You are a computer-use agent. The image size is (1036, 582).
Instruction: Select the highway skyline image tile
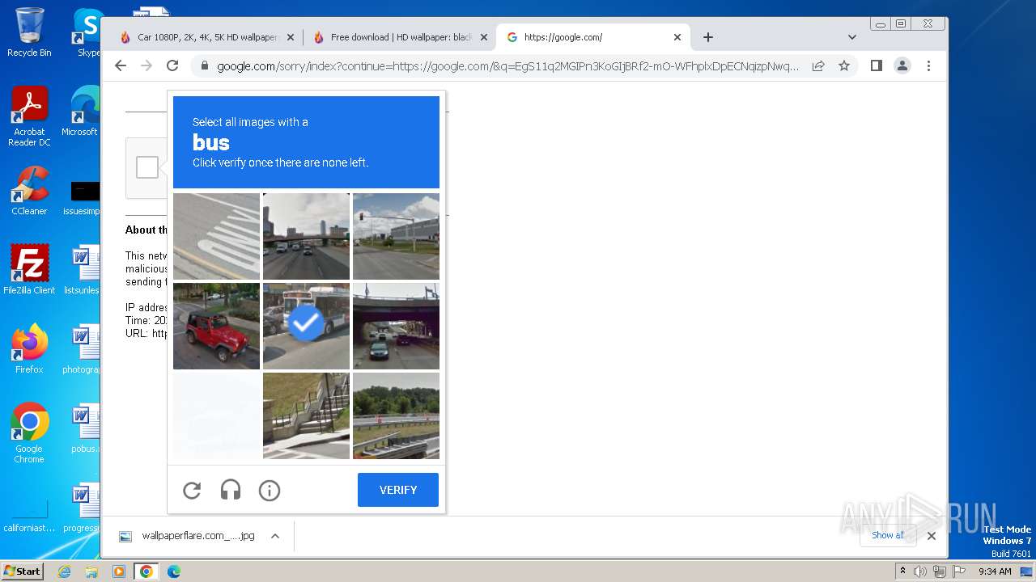coord(306,236)
